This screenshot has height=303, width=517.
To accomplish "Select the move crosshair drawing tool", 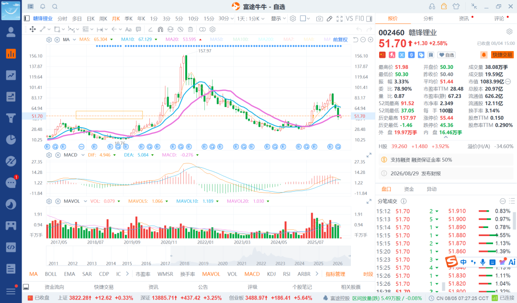I will 33,29.
